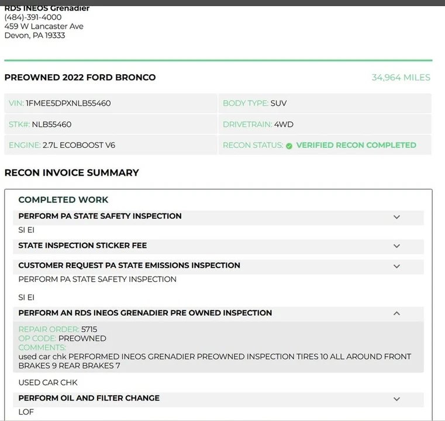
Task: Click the USED CAR CHK text
Action: tap(48, 383)
